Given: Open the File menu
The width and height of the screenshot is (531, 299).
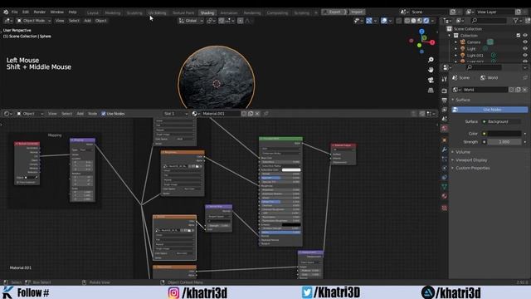Looking at the screenshot, I should [x=15, y=12].
